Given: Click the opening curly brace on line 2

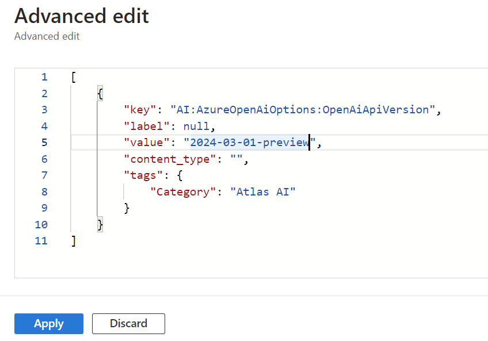Looking at the screenshot, I should coord(101,93).
